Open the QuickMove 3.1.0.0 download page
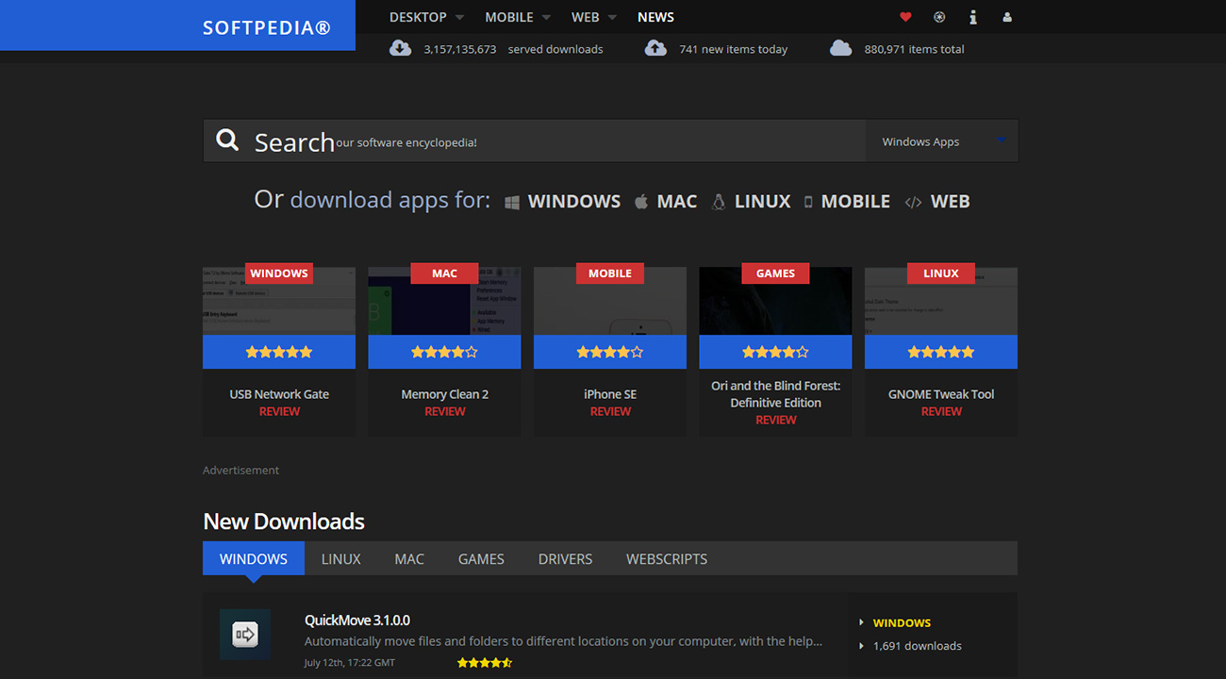Screen dimensions: 1226x679 (x=357, y=621)
